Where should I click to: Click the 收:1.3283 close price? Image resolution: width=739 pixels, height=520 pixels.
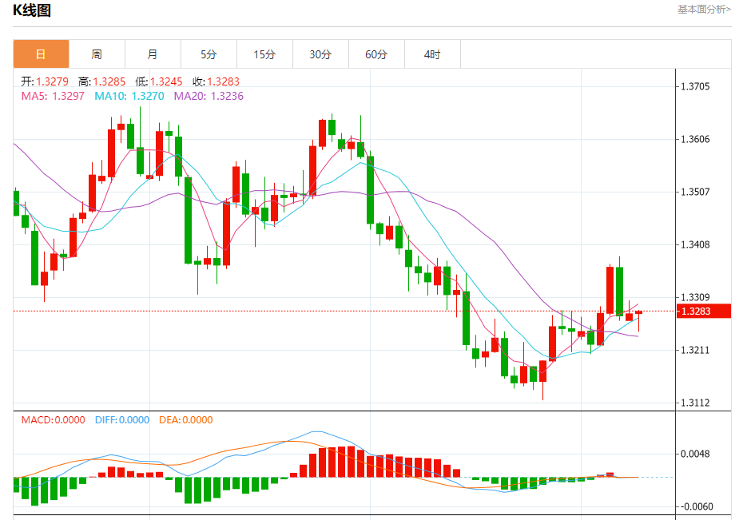click(x=216, y=81)
